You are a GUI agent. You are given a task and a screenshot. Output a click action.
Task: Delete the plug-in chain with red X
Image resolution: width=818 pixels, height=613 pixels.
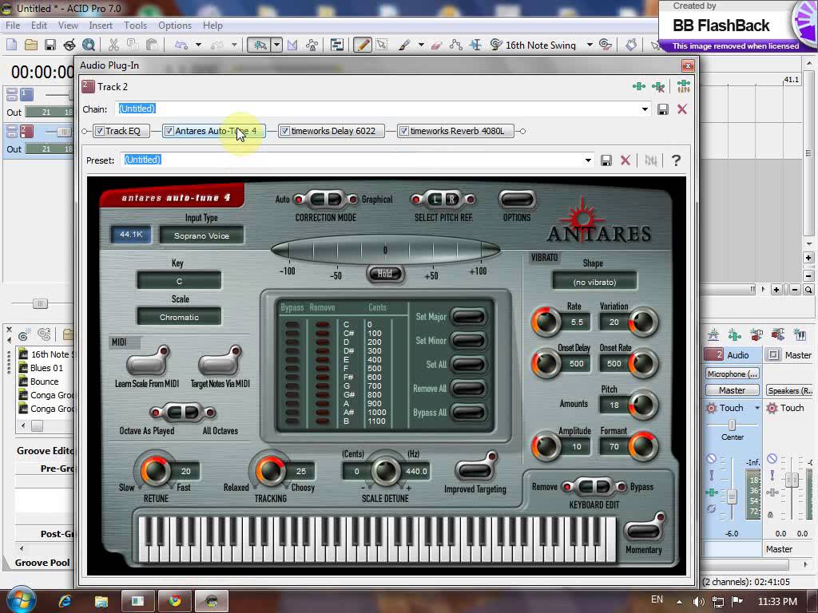click(x=682, y=109)
